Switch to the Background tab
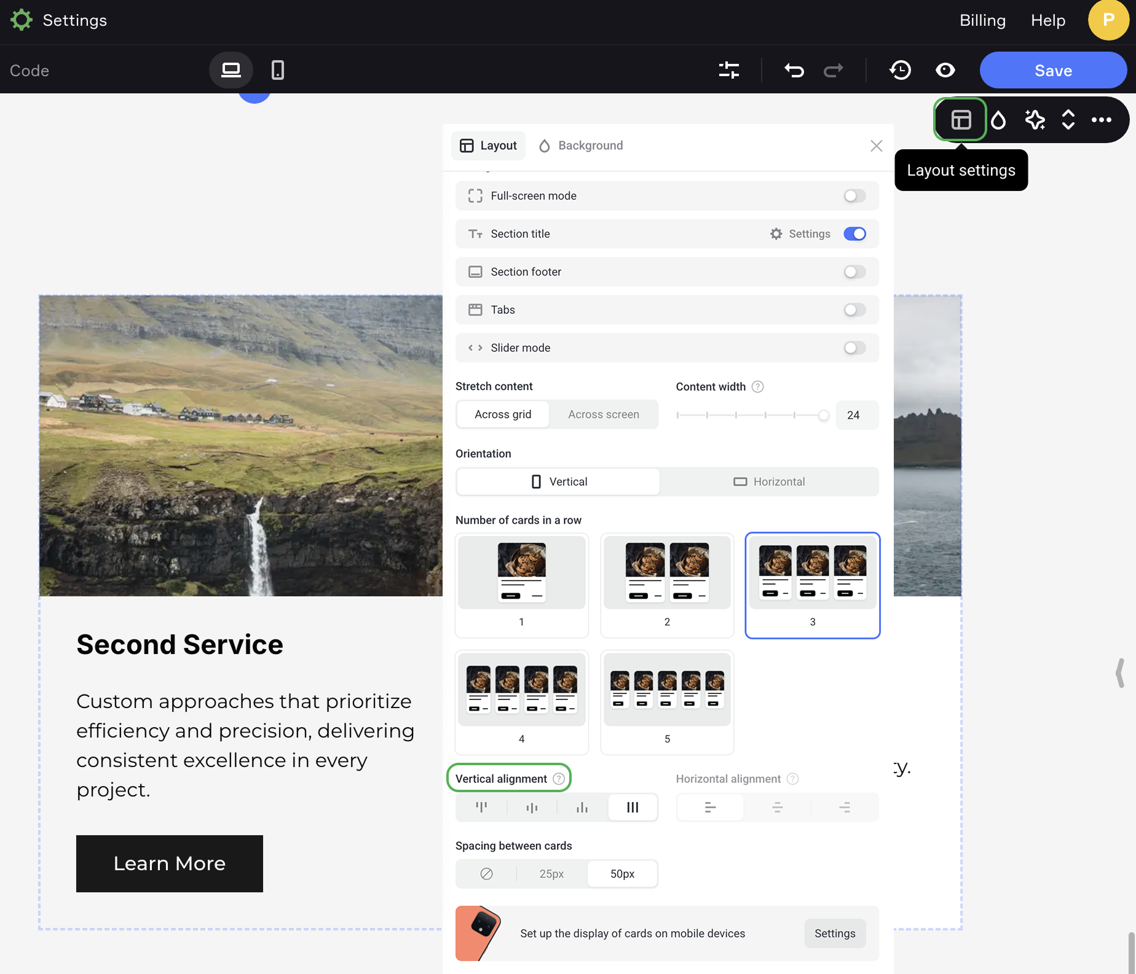The width and height of the screenshot is (1136, 974). [581, 146]
